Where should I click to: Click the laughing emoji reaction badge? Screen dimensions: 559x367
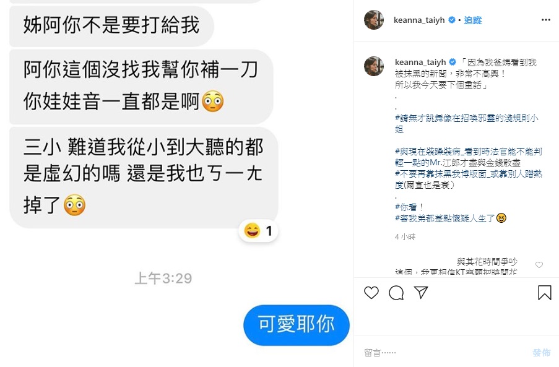pos(259,231)
